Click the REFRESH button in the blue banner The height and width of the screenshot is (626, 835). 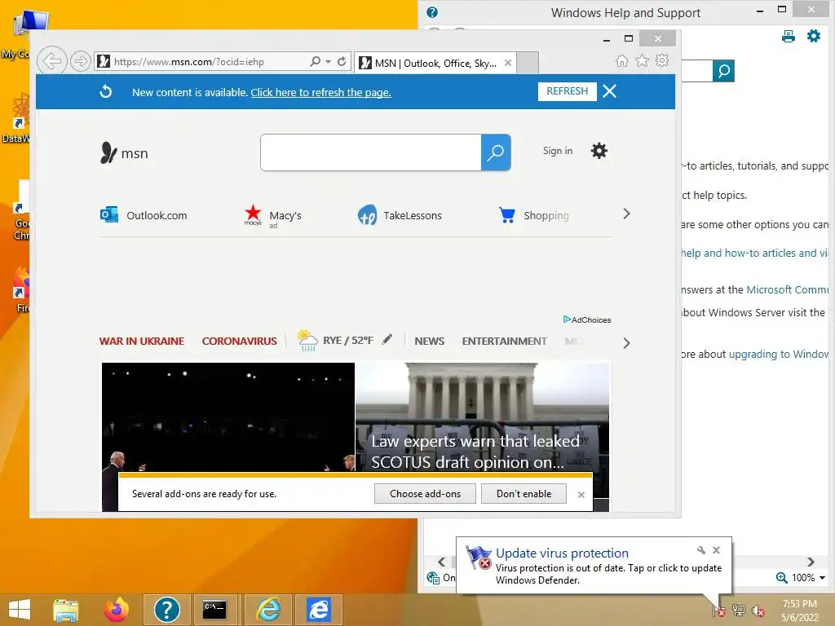pyautogui.click(x=568, y=91)
